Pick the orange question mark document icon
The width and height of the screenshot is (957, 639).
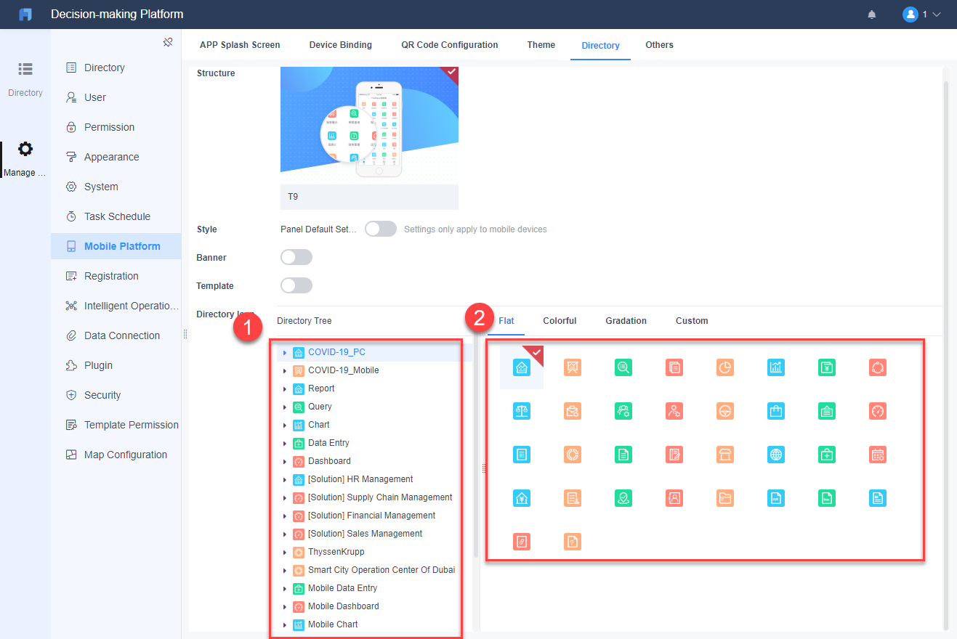point(572,542)
